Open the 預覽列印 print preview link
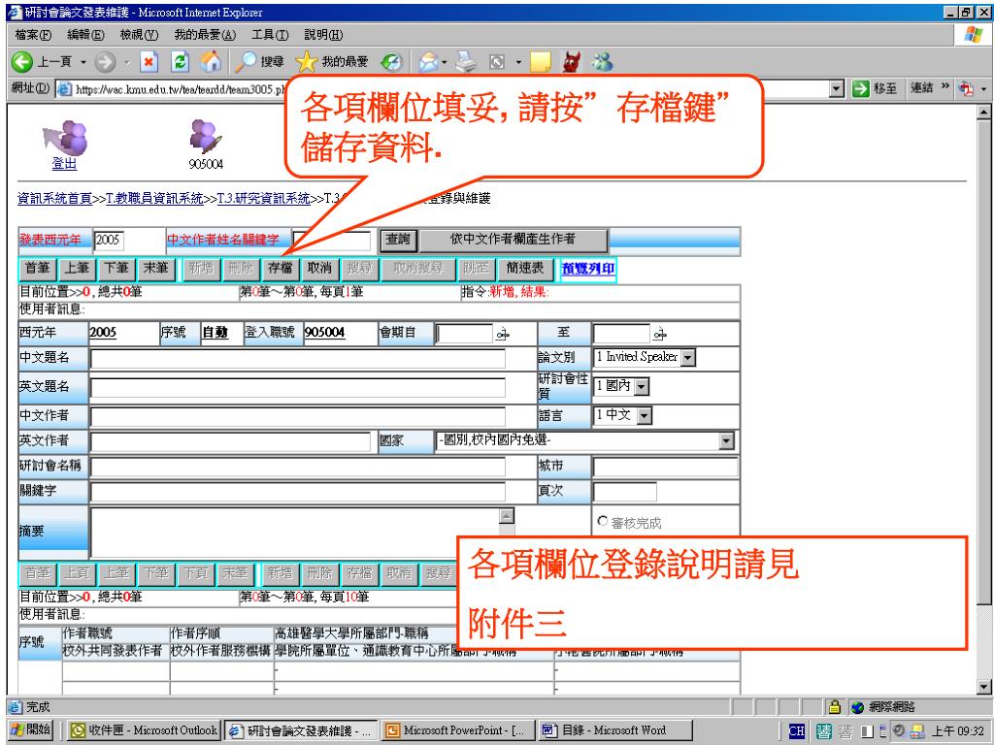 (588, 269)
